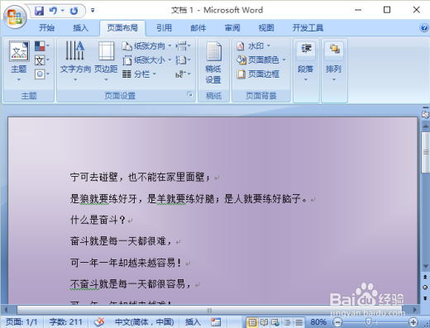Switch to Draft view
Viewport: 430px width, 328px height.
pos(299,322)
